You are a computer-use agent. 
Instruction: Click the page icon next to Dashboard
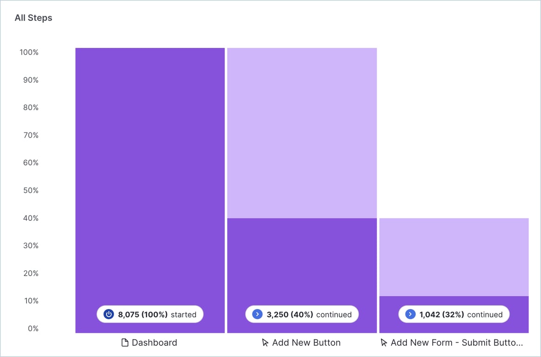coord(125,343)
